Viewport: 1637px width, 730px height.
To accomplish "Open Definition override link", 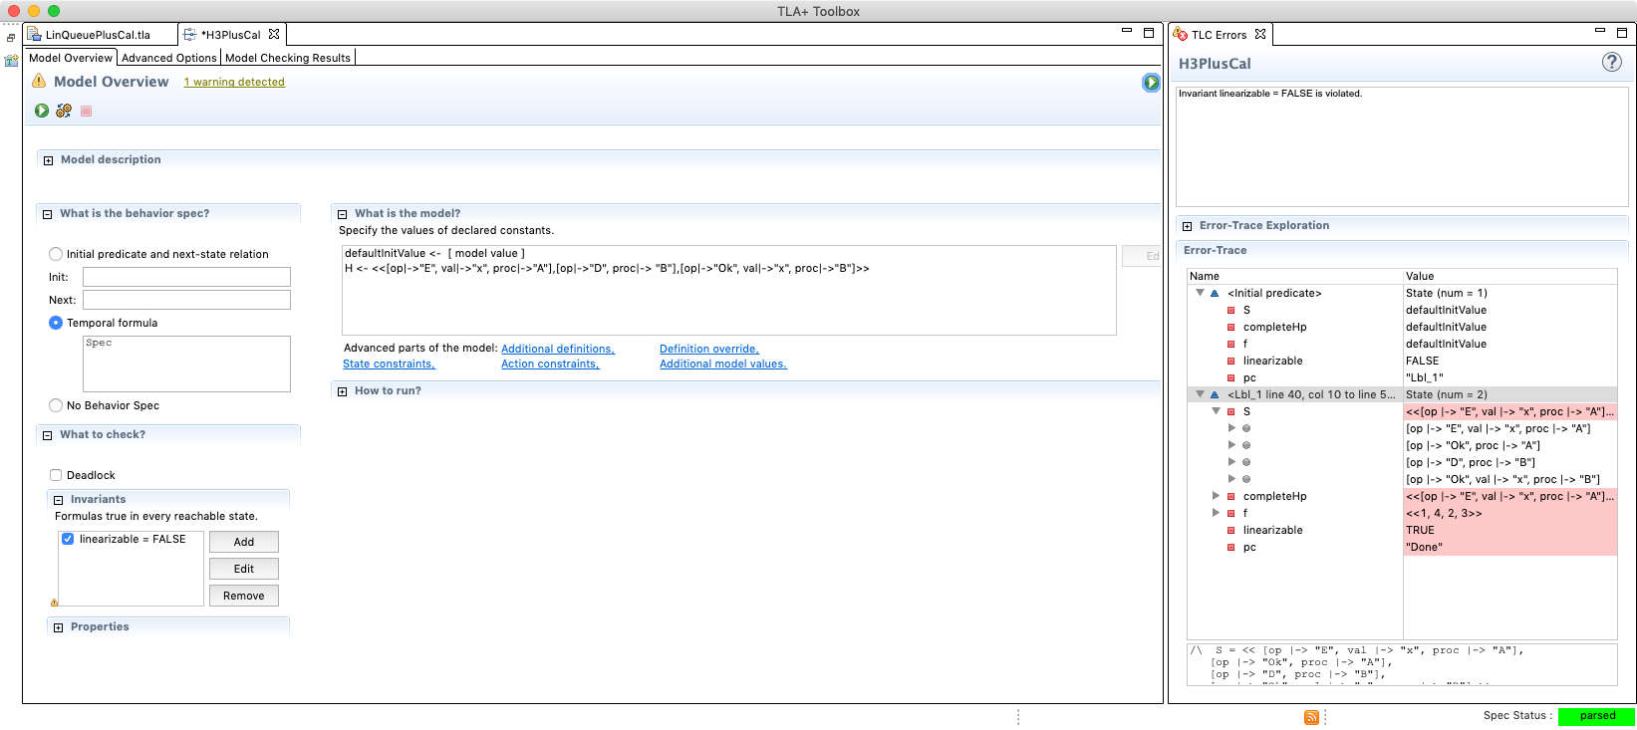I will pyautogui.click(x=709, y=349).
